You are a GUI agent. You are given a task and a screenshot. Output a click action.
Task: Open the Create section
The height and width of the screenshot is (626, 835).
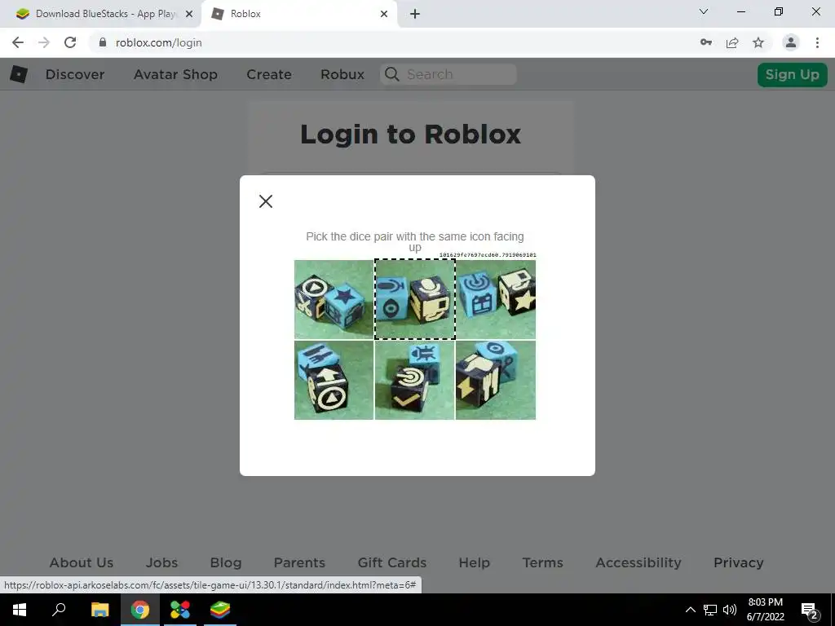click(269, 74)
